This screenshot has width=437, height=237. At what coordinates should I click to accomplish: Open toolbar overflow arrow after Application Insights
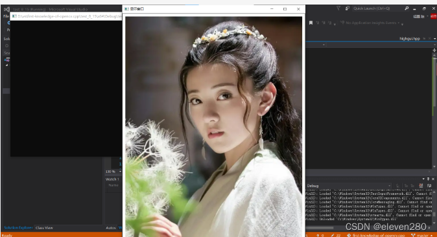(402, 24)
